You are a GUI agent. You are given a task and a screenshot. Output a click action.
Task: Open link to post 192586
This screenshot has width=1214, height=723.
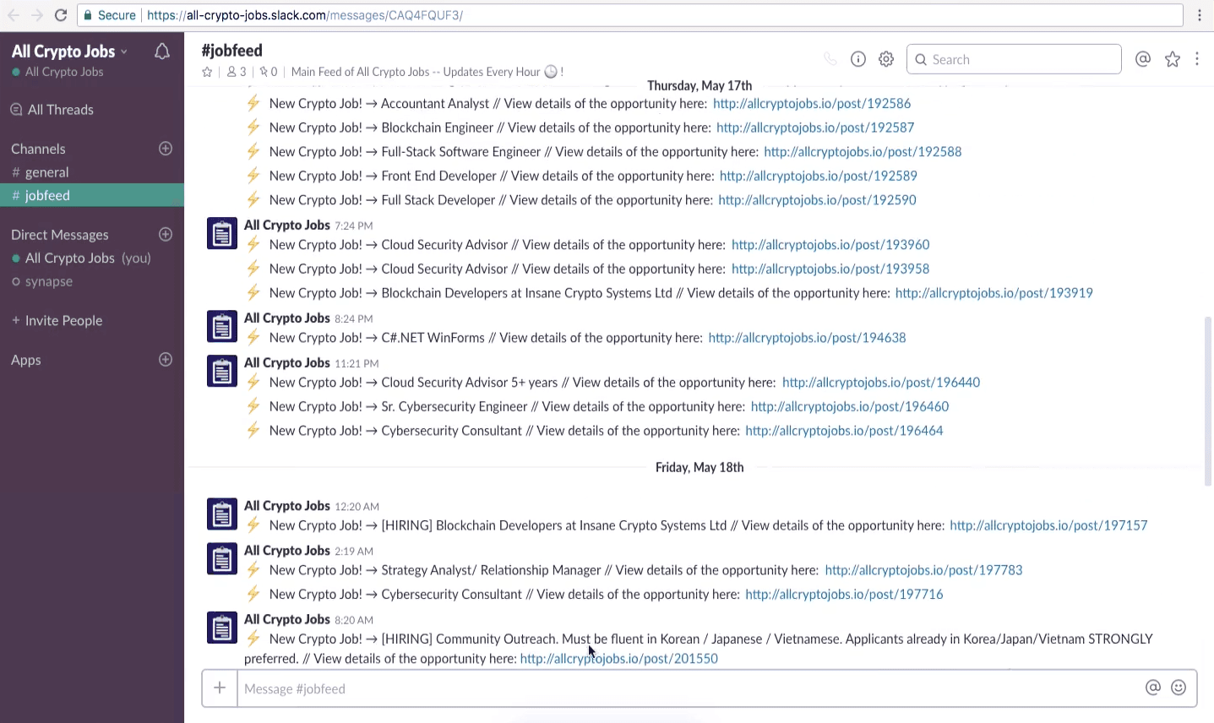[x=812, y=104]
